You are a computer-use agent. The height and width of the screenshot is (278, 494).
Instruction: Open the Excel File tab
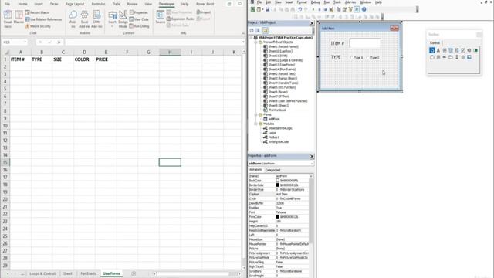coord(7,4)
